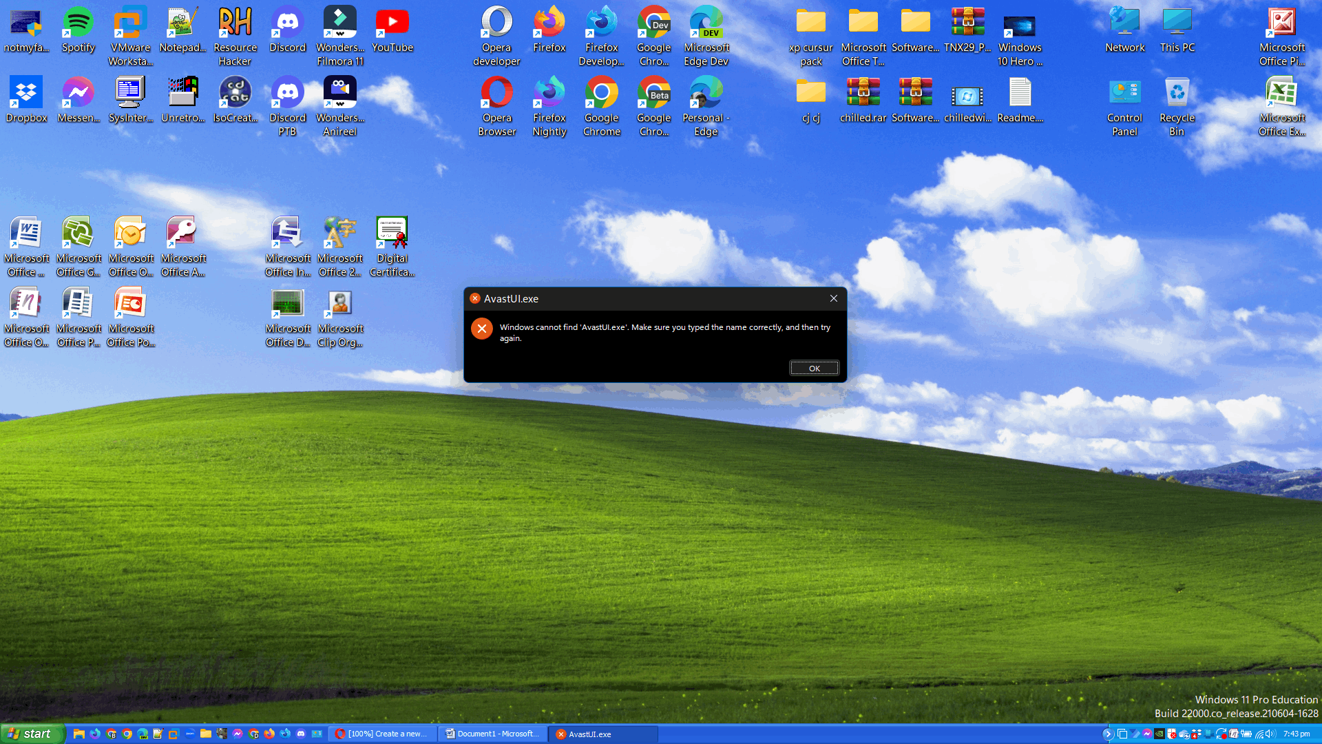Select the IsoCreator desktop icon
This screenshot has height=744, width=1322.
click(x=235, y=100)
